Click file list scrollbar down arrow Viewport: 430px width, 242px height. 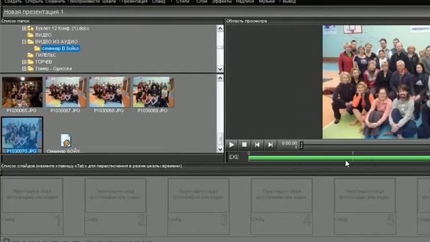[220, 149]
